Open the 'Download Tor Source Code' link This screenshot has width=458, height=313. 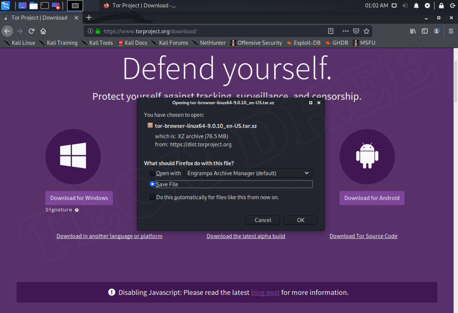(x=363, y=236)
